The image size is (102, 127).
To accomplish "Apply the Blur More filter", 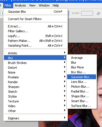I will coord(81,67).
